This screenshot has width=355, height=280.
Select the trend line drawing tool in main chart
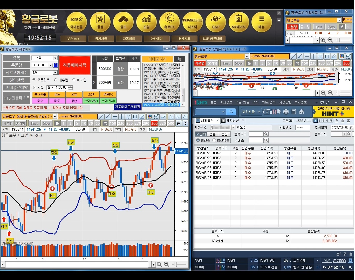pyautogui.click(x=101, y=117)
